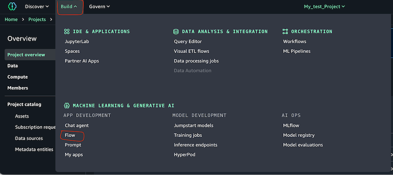Click the SageMaker brain logo icon
The height and width of the screenshot is (175, 393).
[12, 6]
